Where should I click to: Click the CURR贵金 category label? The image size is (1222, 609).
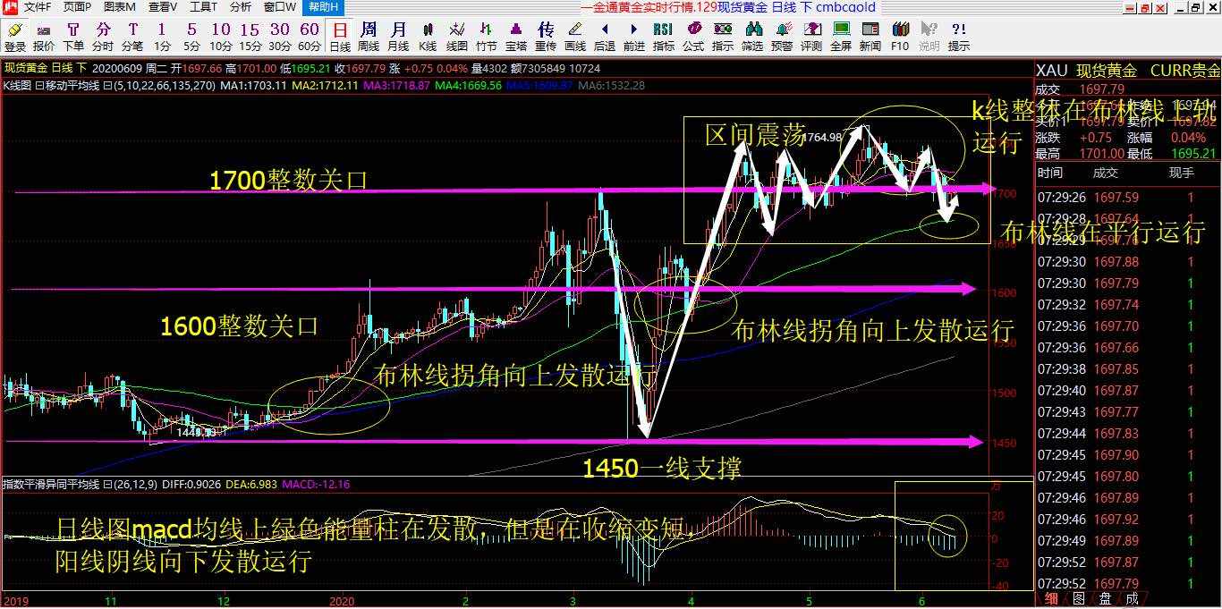(1184, 71)
